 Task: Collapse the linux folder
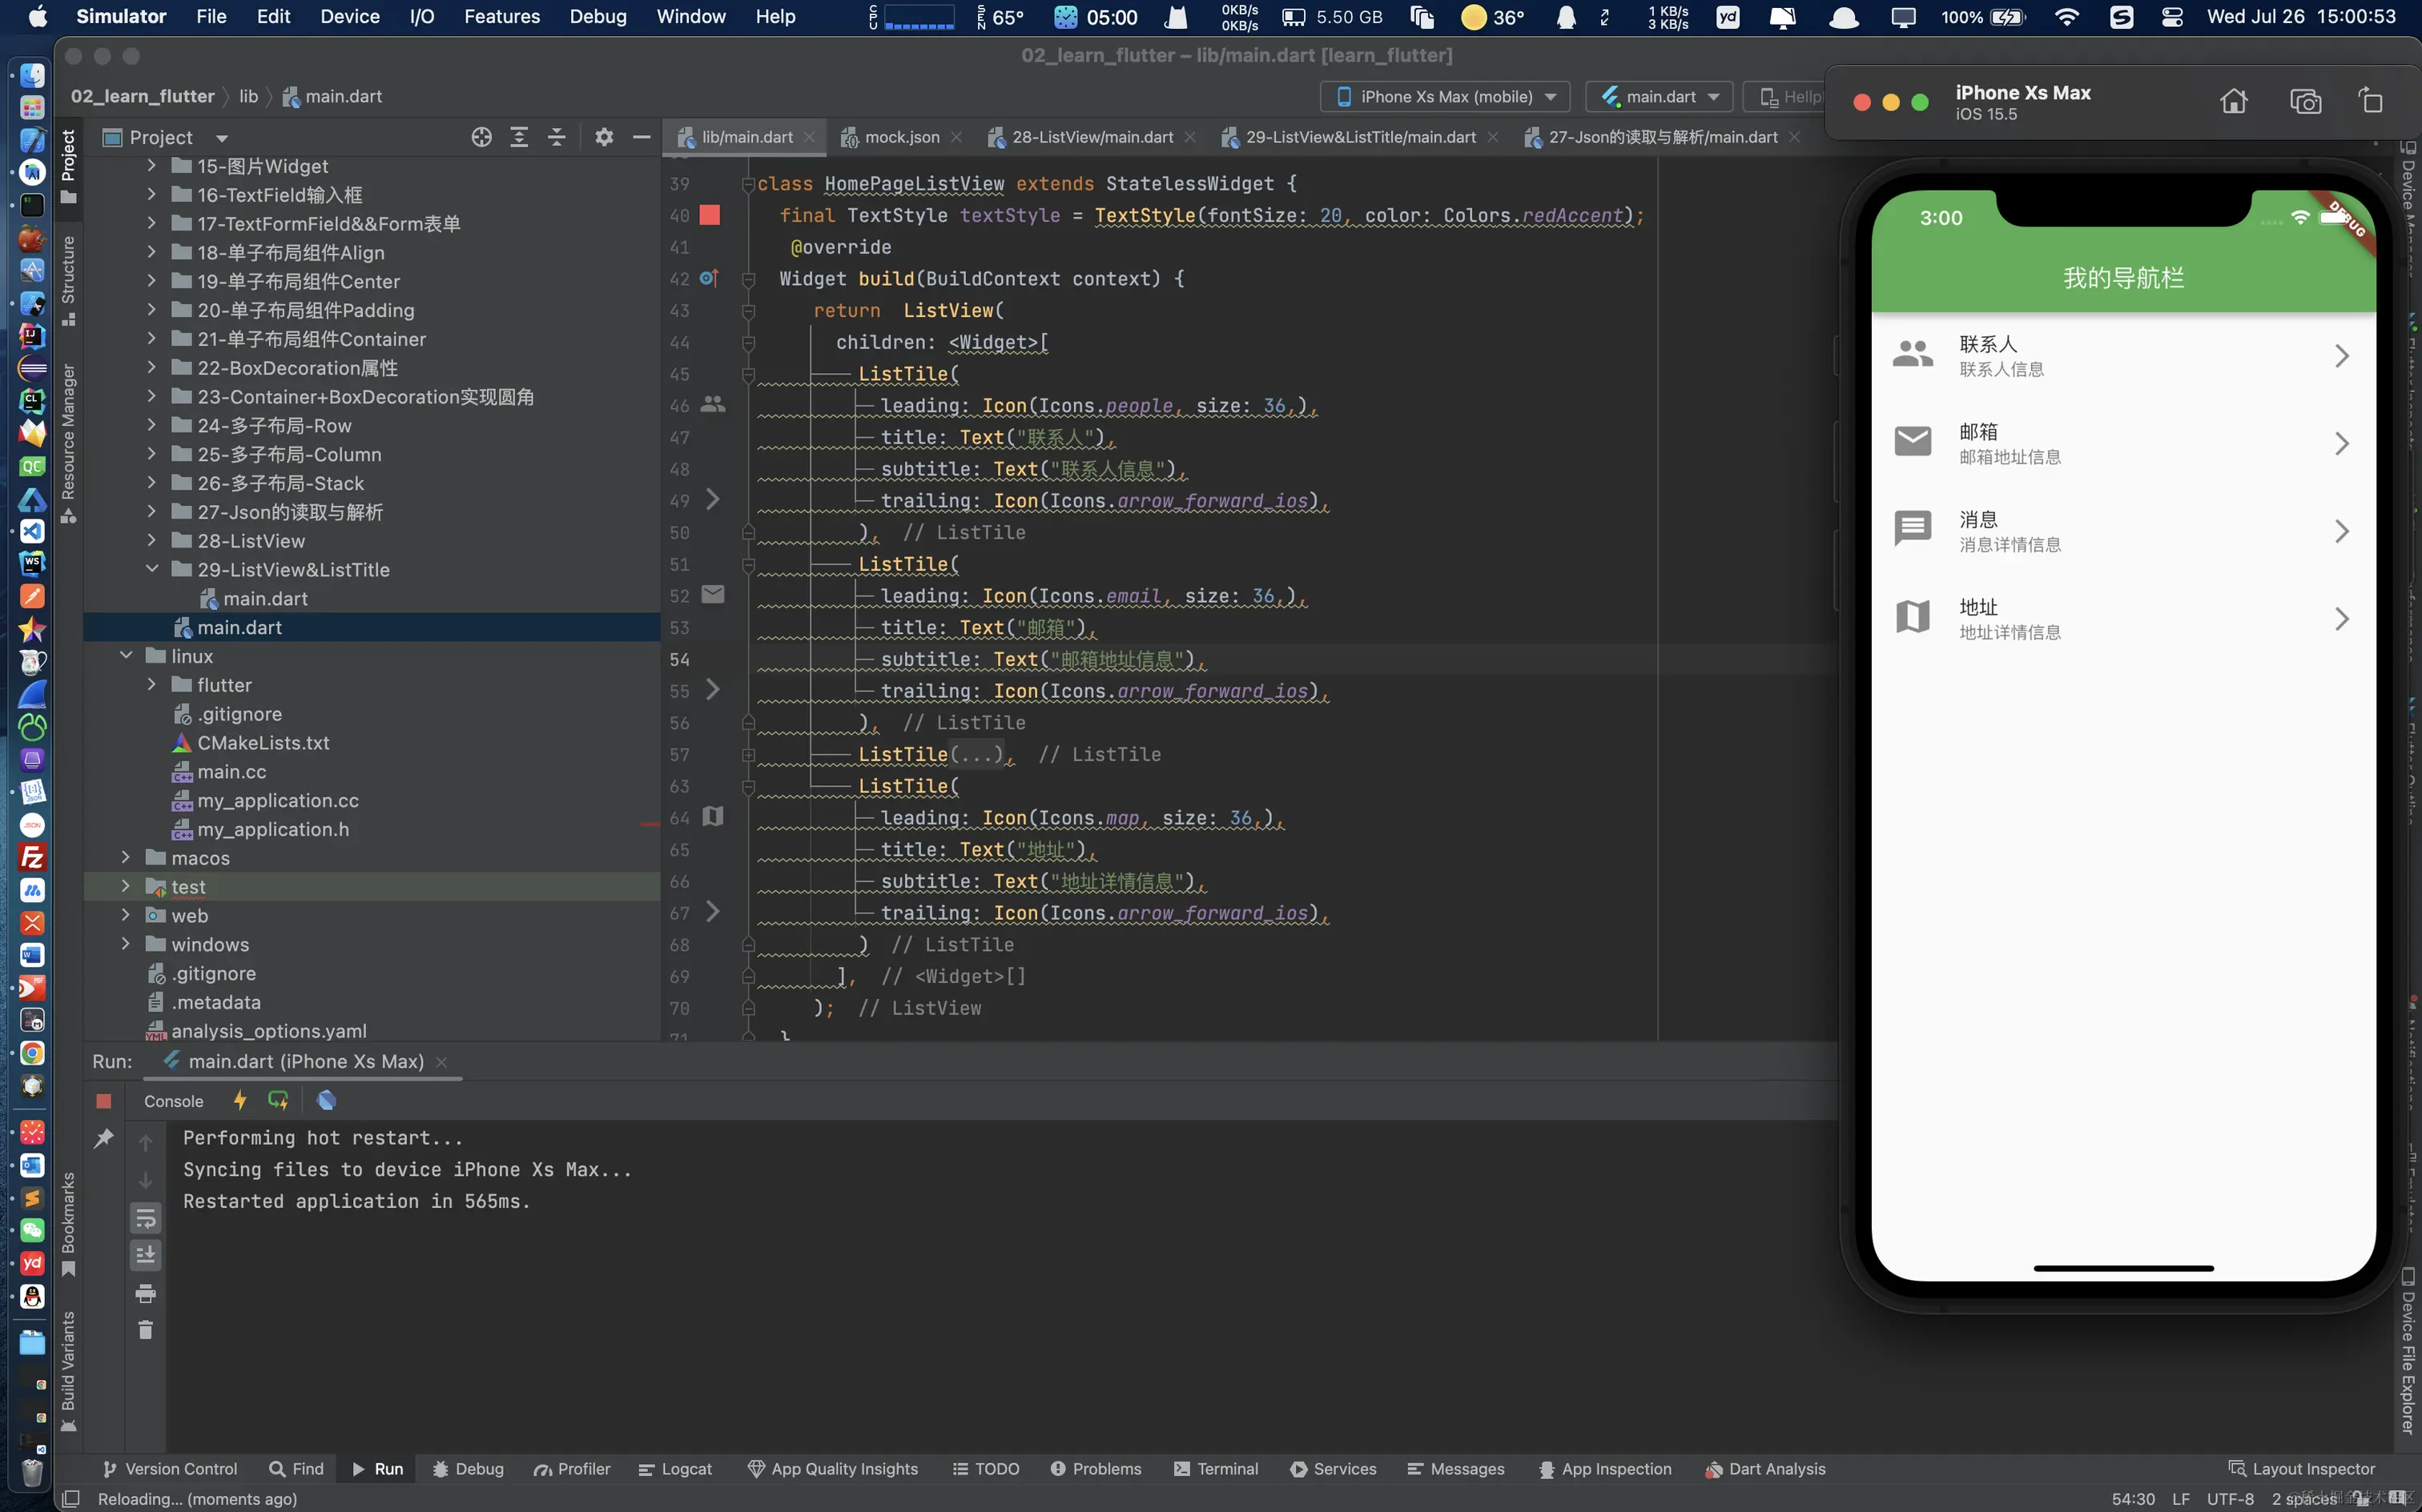pos(126,656)
